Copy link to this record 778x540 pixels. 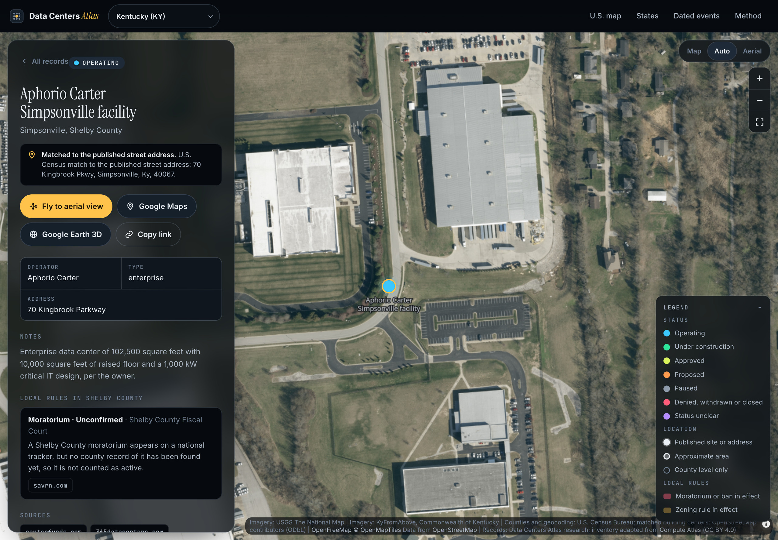(x=148, y=234)
